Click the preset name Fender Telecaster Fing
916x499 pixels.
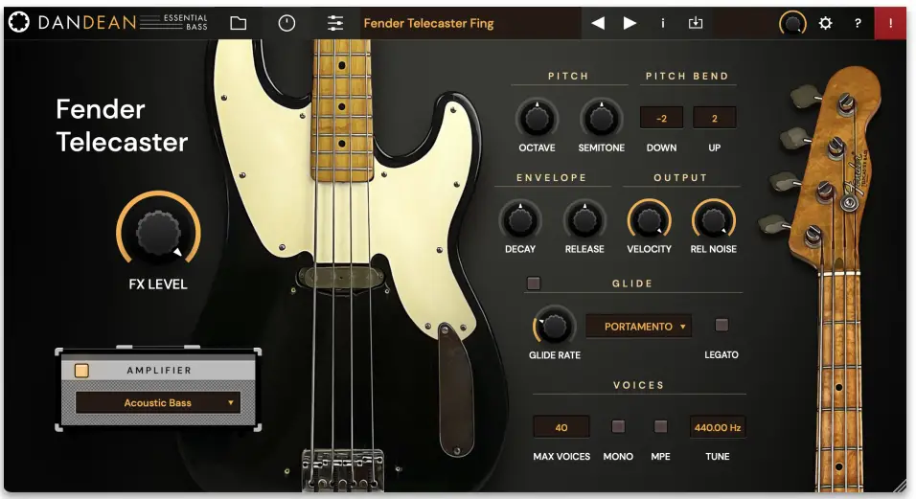tap(429, 23)
